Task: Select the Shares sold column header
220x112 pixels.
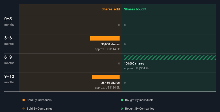Action: [110, 9]
